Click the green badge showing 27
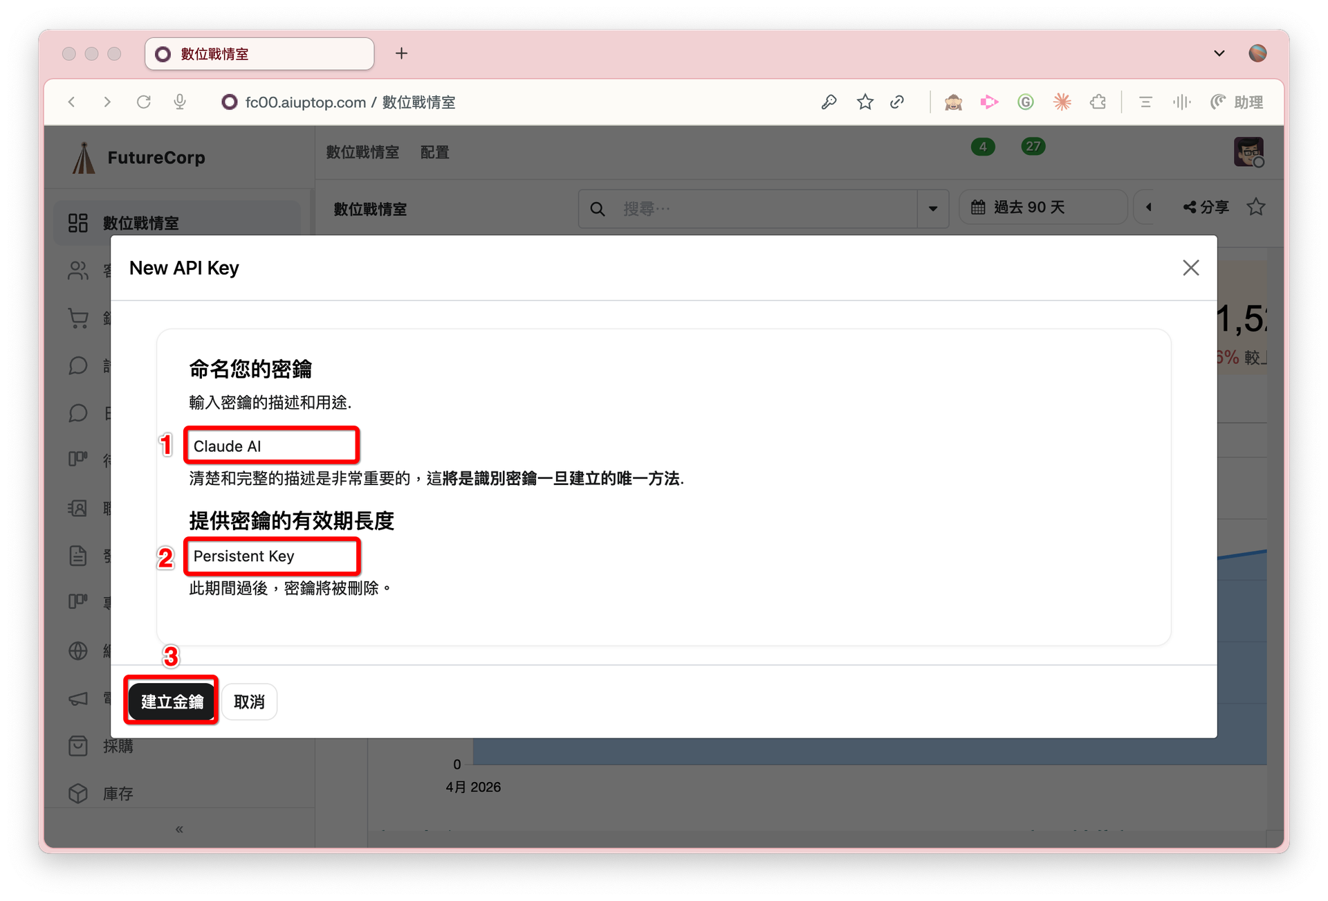This screenshot has width=1328, height=901. point(1033,147)
